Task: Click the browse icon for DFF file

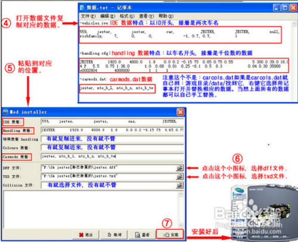Action: [180, 168]
